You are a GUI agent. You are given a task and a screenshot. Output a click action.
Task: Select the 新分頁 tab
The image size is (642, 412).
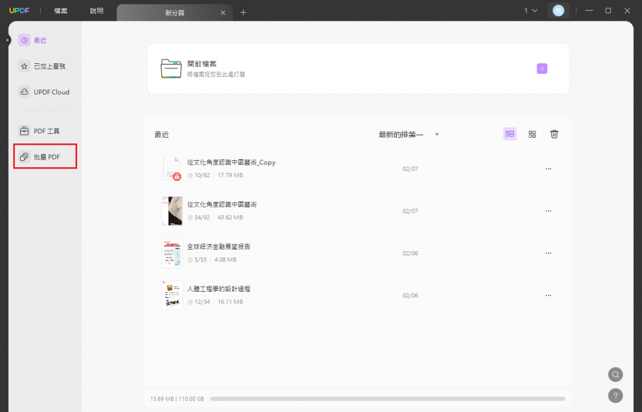175,13
